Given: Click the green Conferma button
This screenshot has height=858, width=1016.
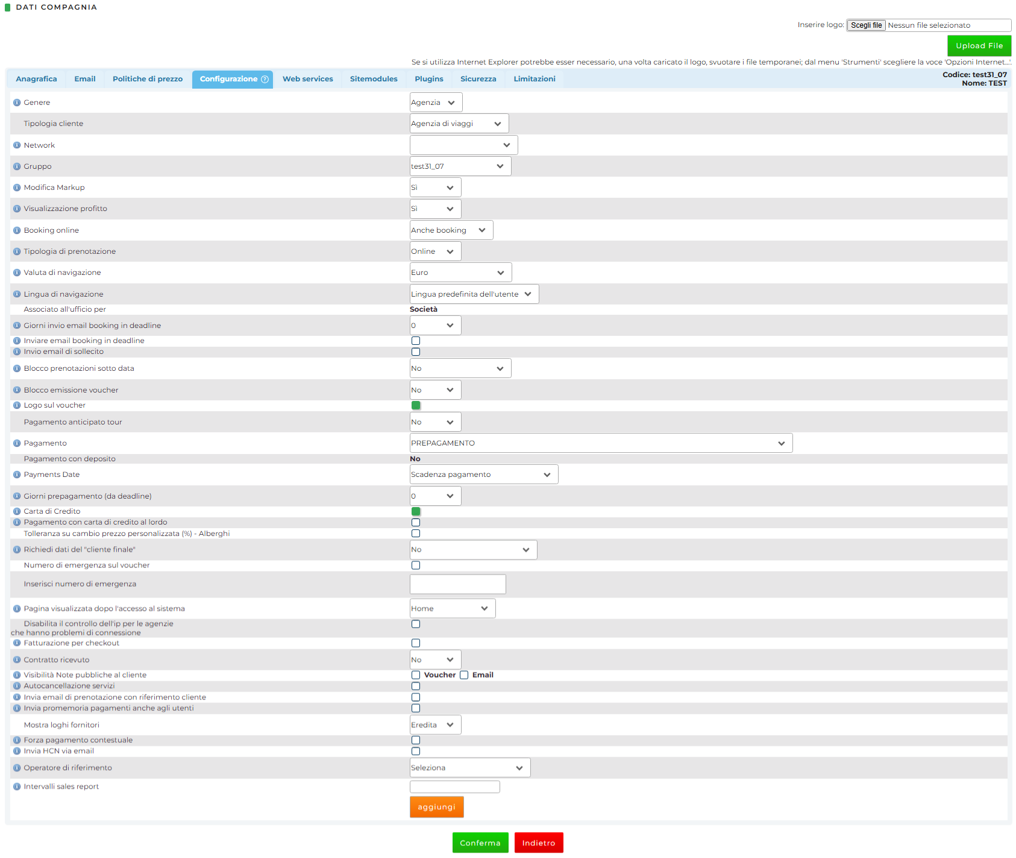Looking at the screenshot, I should tap(480, 843).
